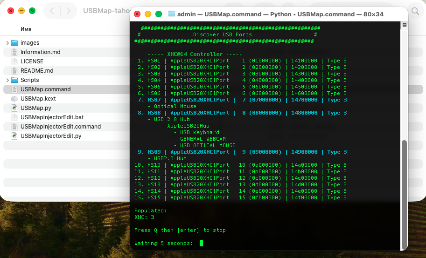Go forward in Finder window

pos(68,11)
